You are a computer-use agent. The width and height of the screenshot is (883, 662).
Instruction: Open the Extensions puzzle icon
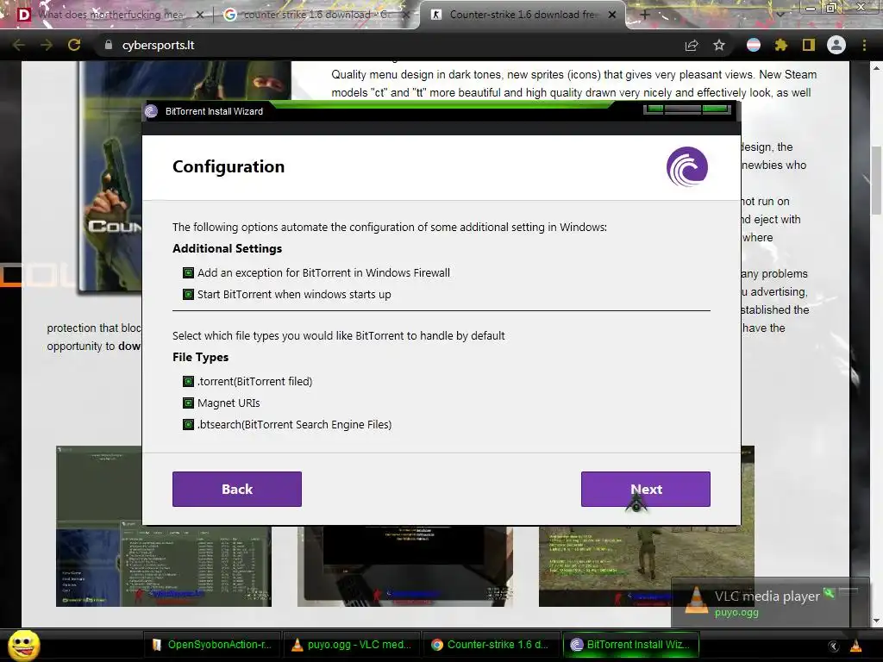[x=780, y=45]
